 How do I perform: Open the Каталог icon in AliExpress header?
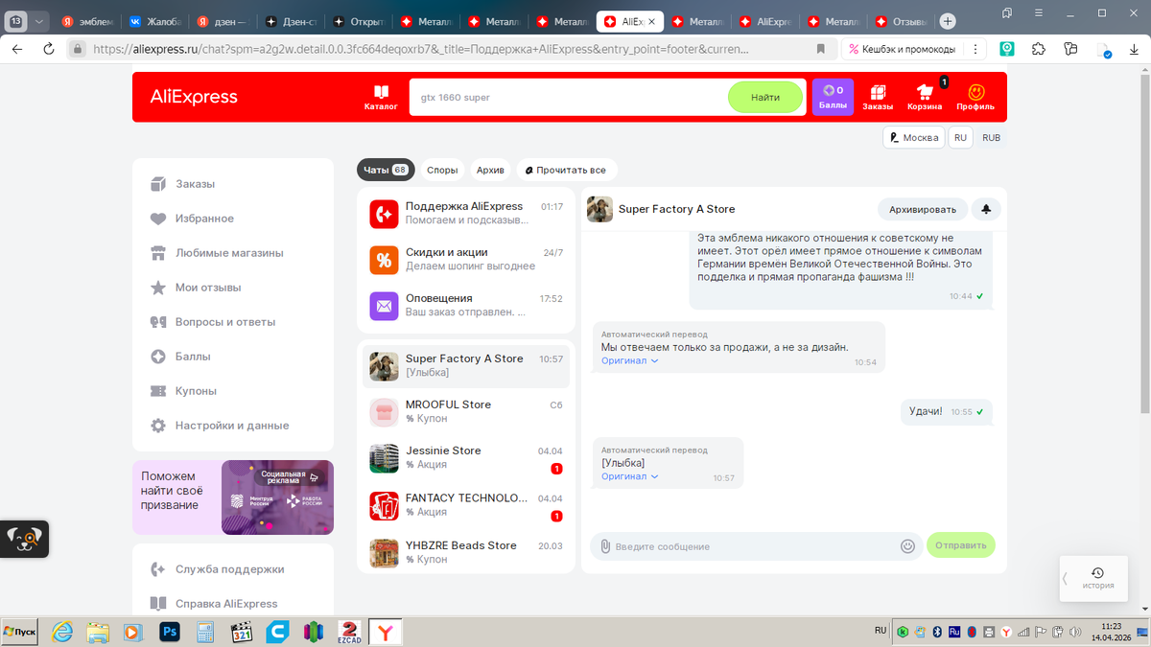click(x=381, y=97)
